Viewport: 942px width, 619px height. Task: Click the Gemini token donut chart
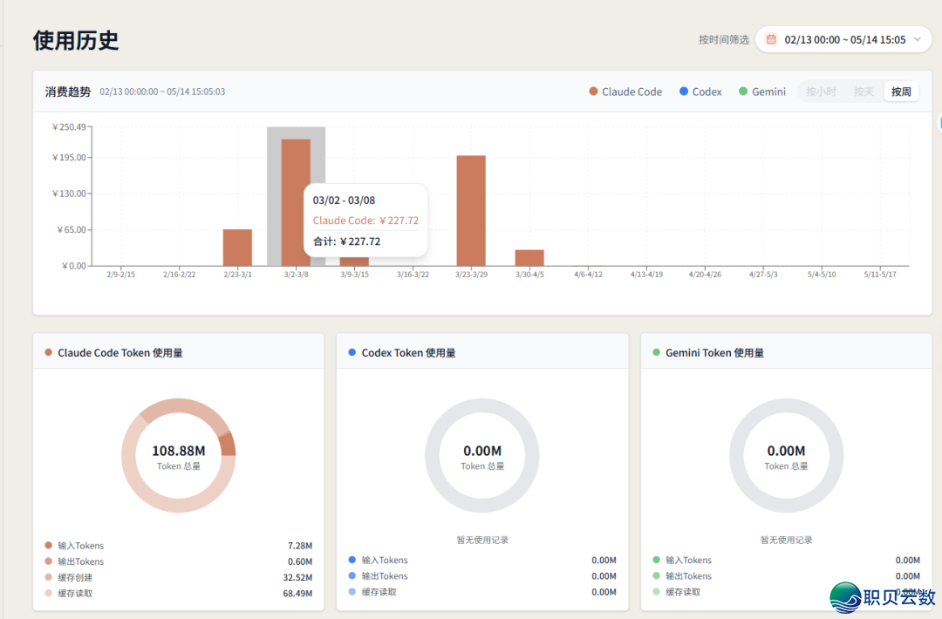click(x=786, y=455)
